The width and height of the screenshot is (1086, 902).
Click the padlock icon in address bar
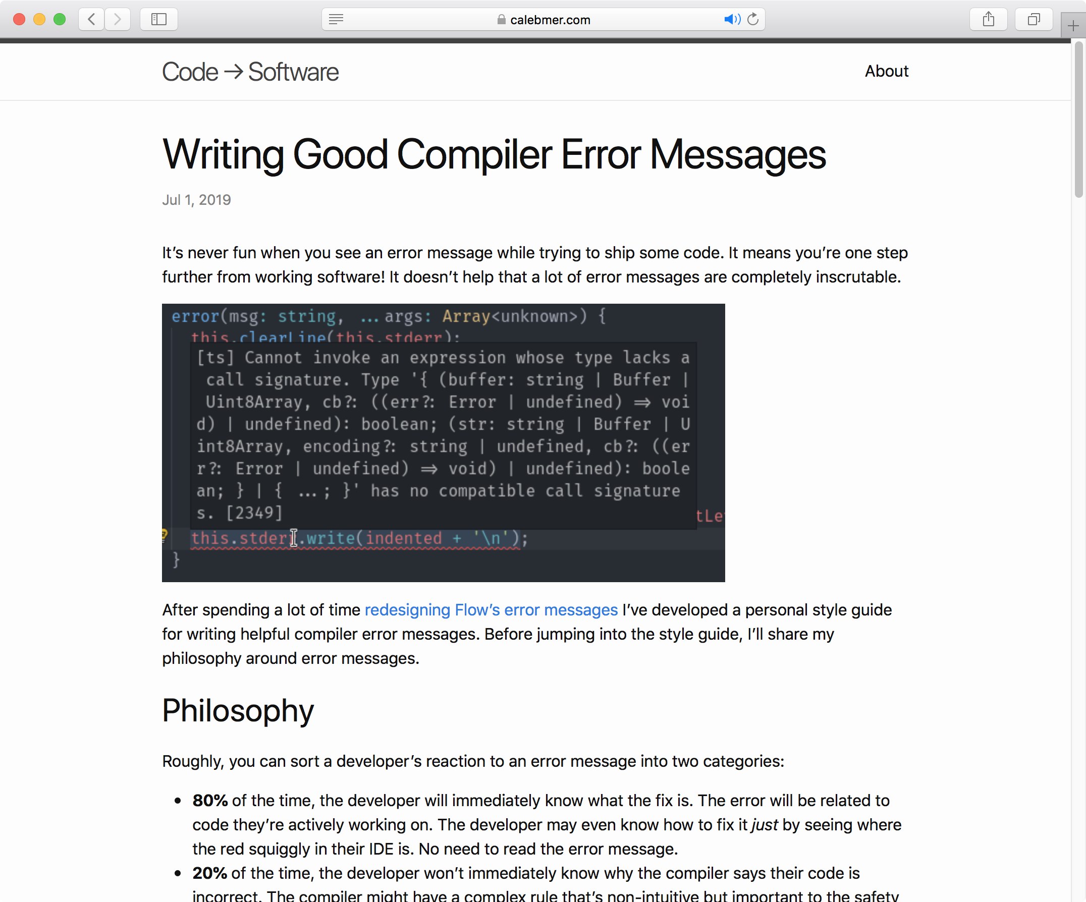pos(501,19)
